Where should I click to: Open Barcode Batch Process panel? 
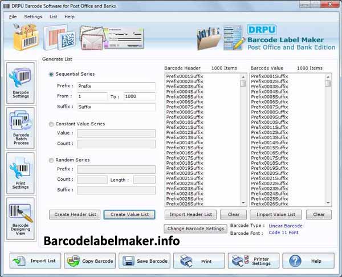(x=21, y=128)
